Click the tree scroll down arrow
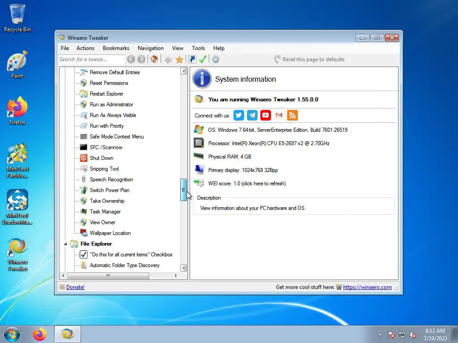This screenshot has height=343, width=458. coord(183,268)
